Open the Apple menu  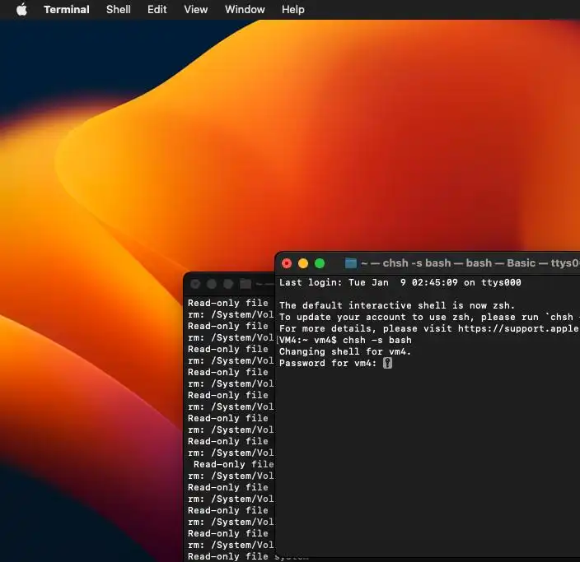(x=21, y=9)
